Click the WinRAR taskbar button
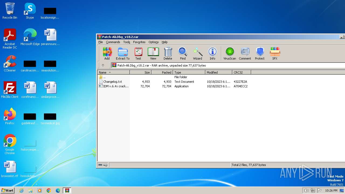 pos(67,190)
